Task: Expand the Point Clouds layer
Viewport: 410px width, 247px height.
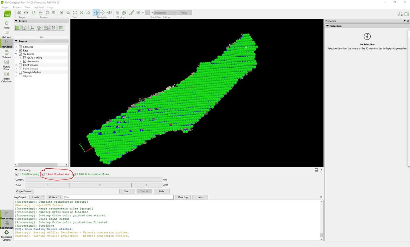Action: point(16,65)
